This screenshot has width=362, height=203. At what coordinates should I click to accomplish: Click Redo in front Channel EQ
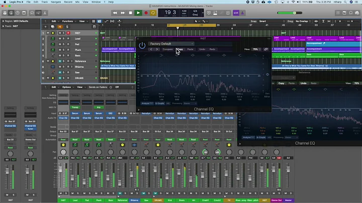(x=212, y=49)
